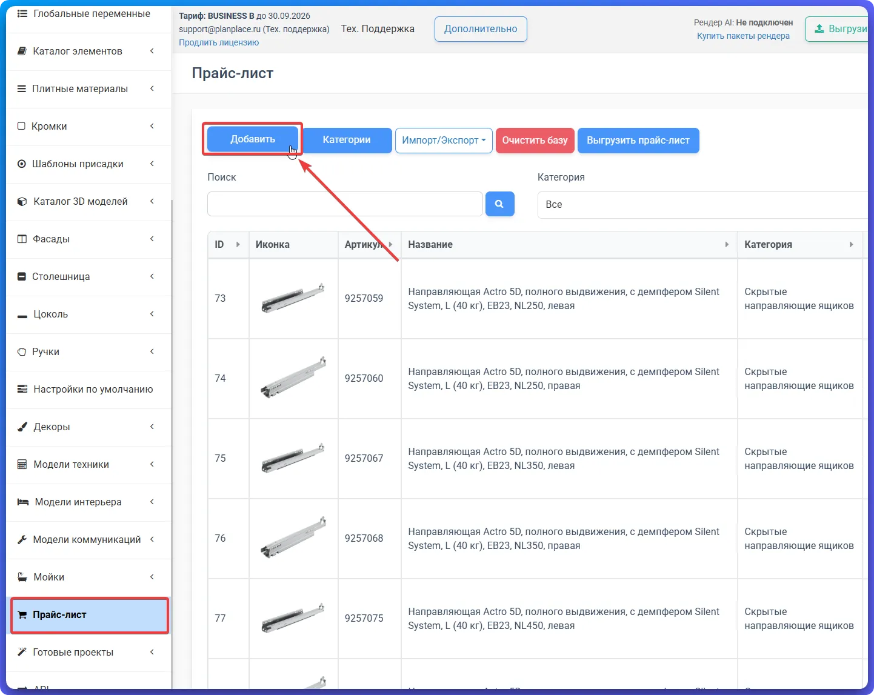Click the Модели техники calculator icon
Image resolution: width=874 pixels, height=695 pixels.
[22, 464]
